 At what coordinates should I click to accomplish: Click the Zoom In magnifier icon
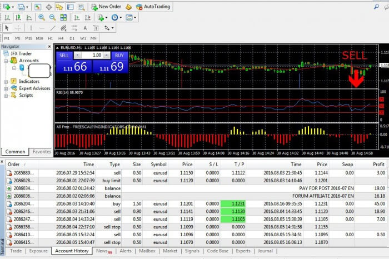[42, 17]
